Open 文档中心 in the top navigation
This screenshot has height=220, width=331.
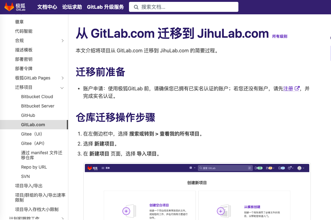coord(47,7)
